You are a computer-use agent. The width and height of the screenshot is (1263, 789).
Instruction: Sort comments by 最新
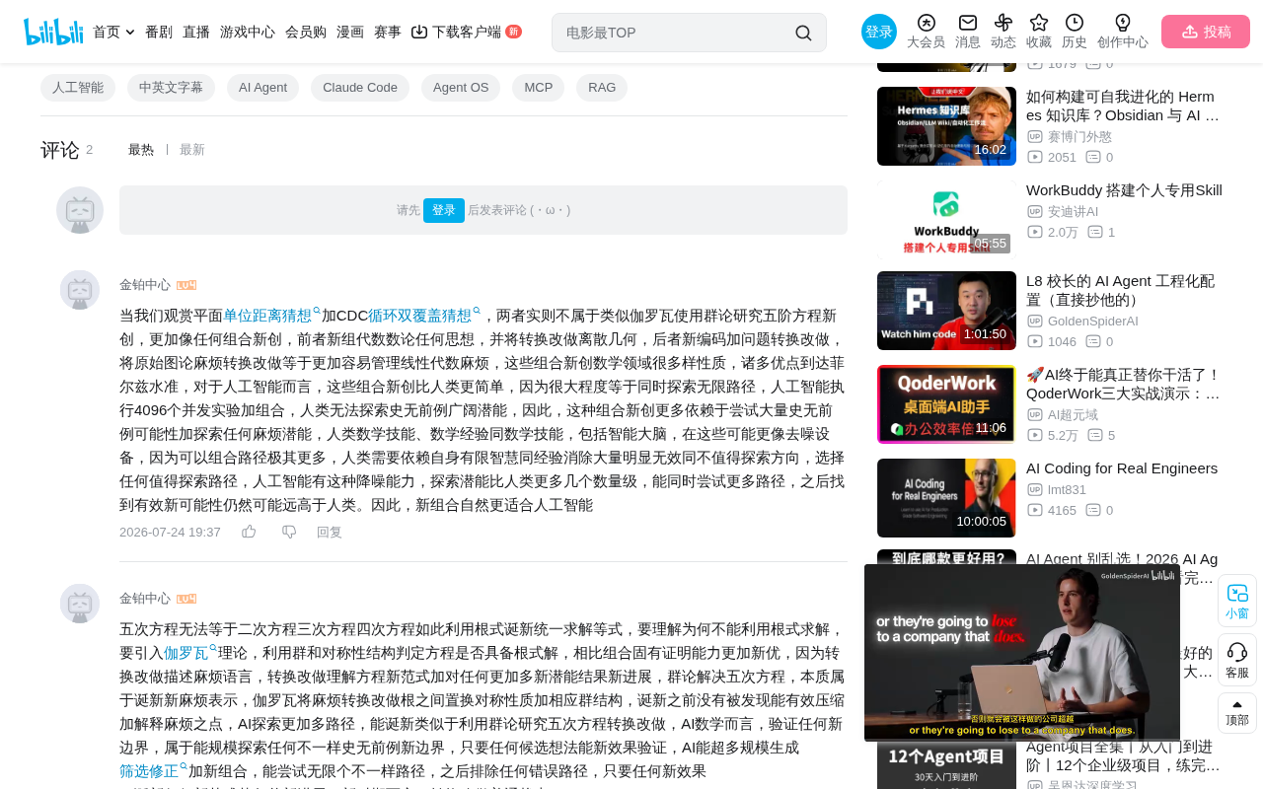click(x=192, y=150)
